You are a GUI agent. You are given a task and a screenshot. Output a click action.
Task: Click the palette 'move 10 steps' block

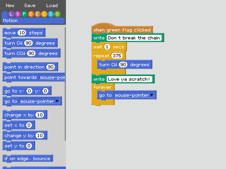24,33
